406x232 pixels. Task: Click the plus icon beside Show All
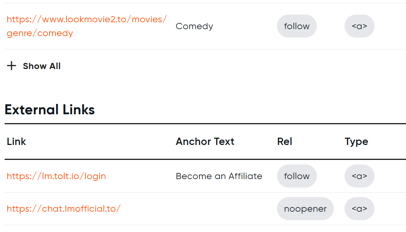pos(12,66)
